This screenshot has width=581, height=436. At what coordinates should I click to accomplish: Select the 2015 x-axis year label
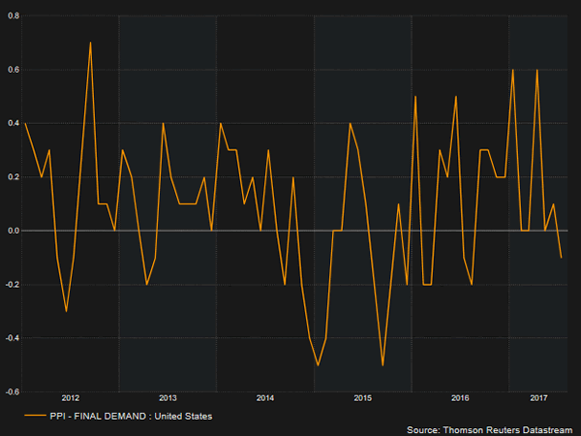pos(363,398)
